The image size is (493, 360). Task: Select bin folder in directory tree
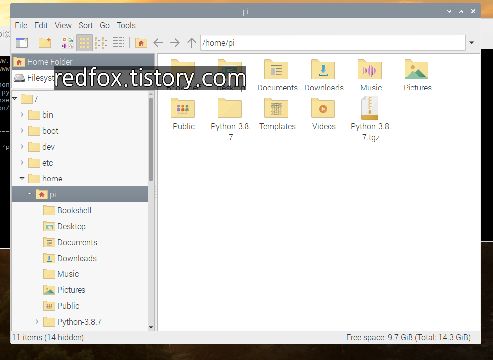pyautogui.click(x=48, y=115)
